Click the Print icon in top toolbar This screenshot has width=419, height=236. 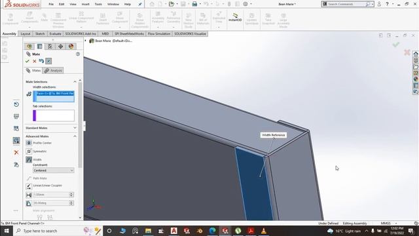tap(194, 4)
